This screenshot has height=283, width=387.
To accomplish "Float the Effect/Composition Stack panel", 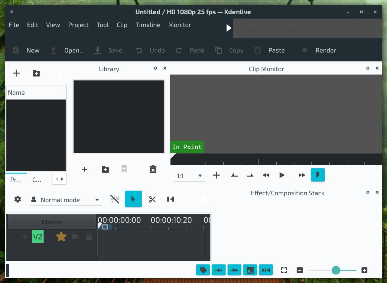I will pyautogui.click(x=368, y=192).
